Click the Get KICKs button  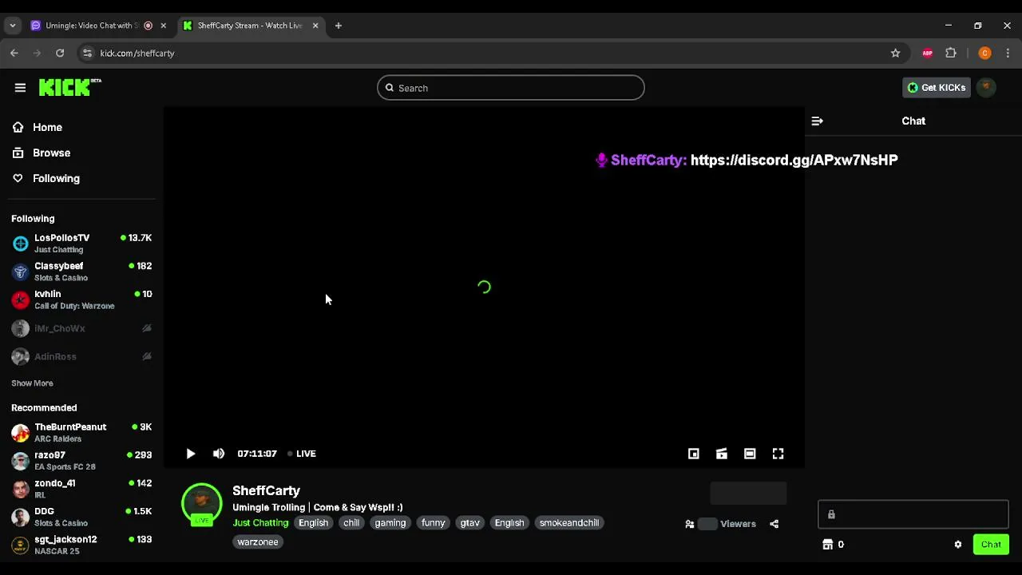tap(937, 88)
